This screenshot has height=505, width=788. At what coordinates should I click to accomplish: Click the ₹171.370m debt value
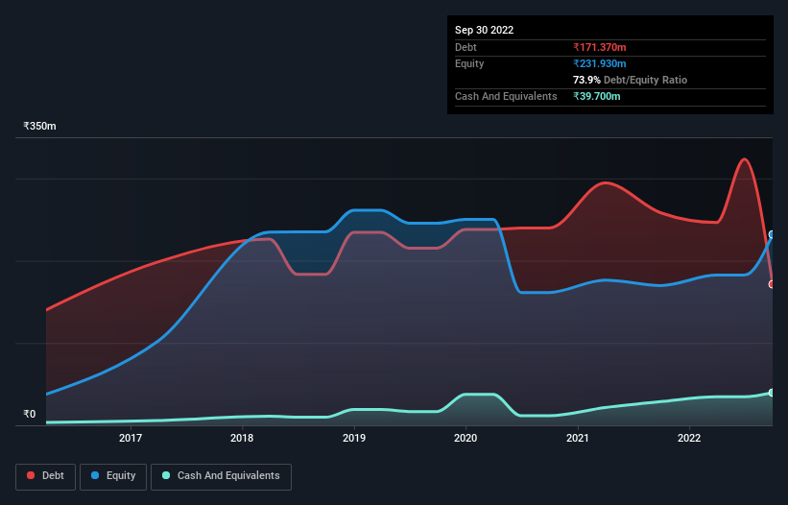600,47
